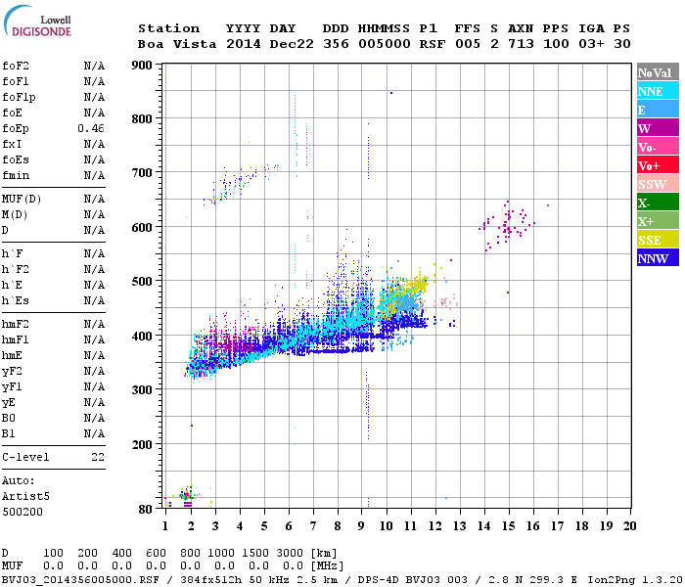Click the hmF2 parameter label

click(16, 324)
